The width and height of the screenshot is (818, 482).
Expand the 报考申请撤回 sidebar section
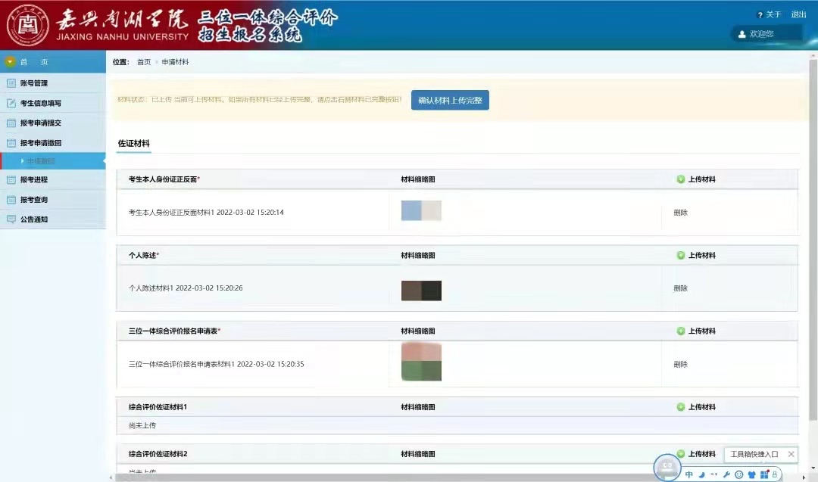[x=40, y=142]
